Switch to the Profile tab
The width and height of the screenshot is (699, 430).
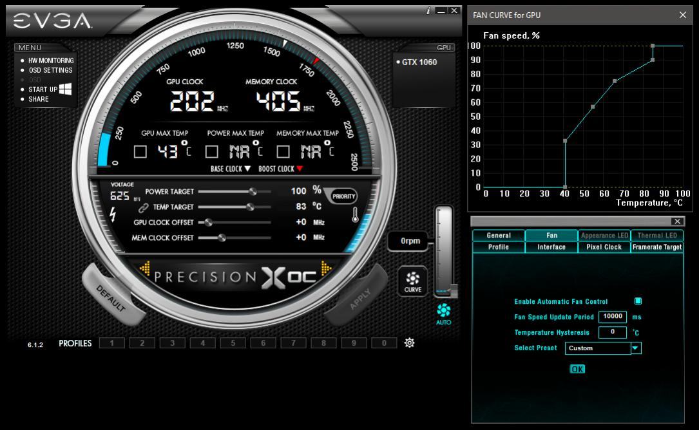coord(499,247)
